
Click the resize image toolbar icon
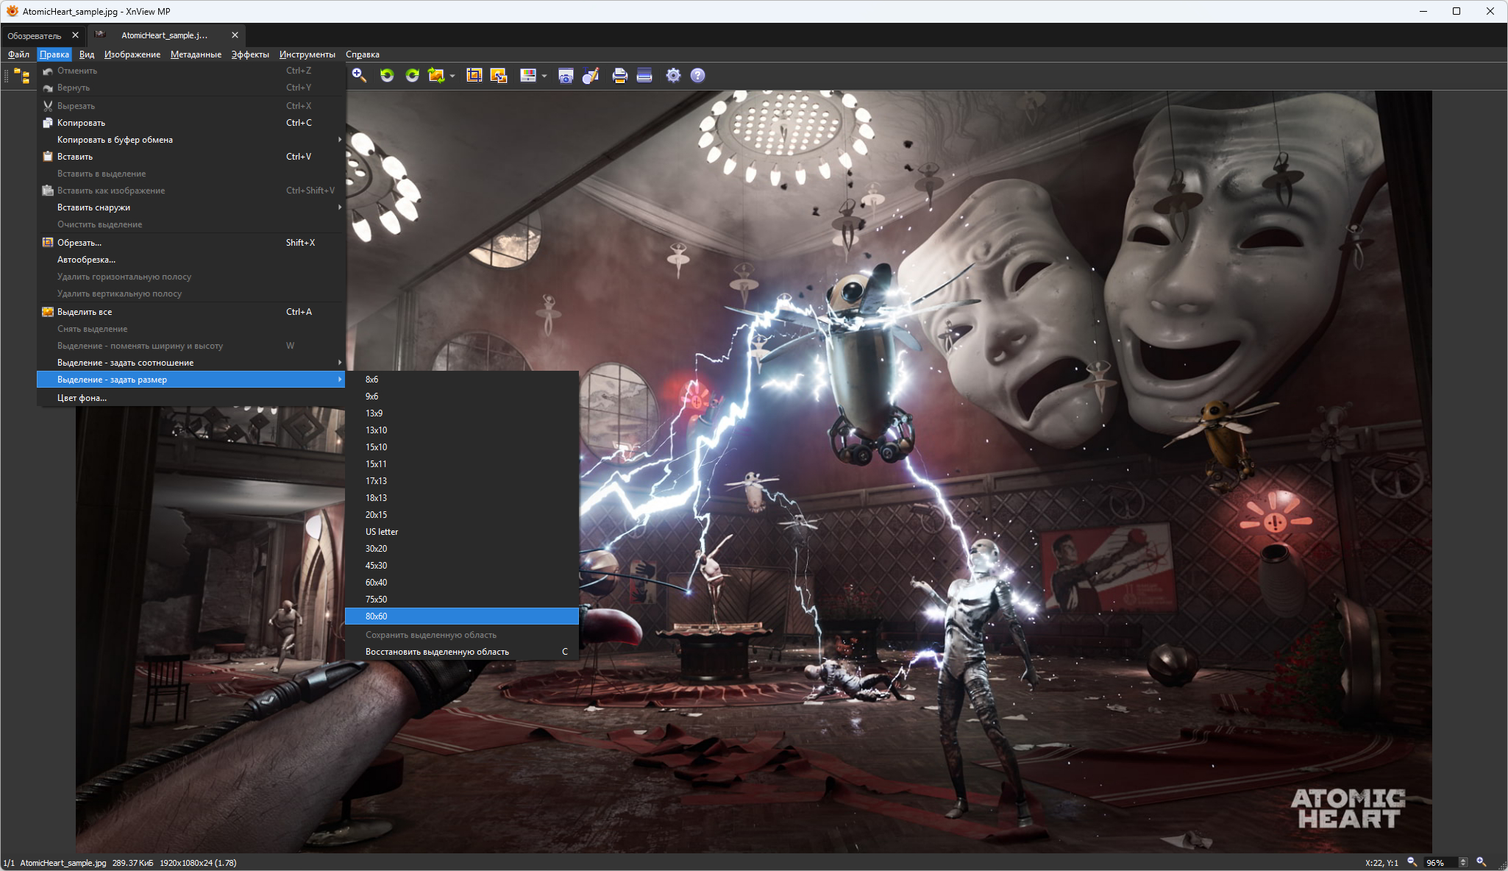click(x=499, y=75)
